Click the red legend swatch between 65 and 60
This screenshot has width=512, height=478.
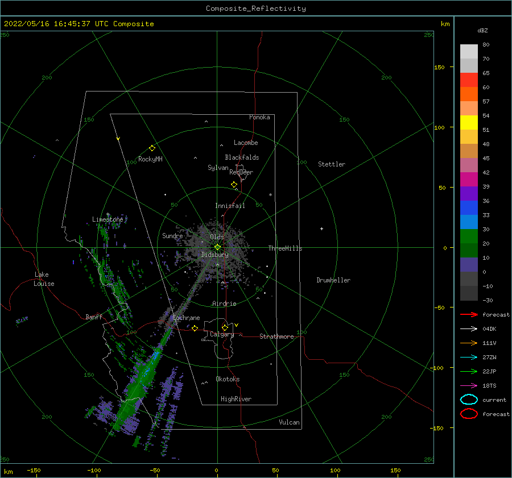(x=469, y=80)
